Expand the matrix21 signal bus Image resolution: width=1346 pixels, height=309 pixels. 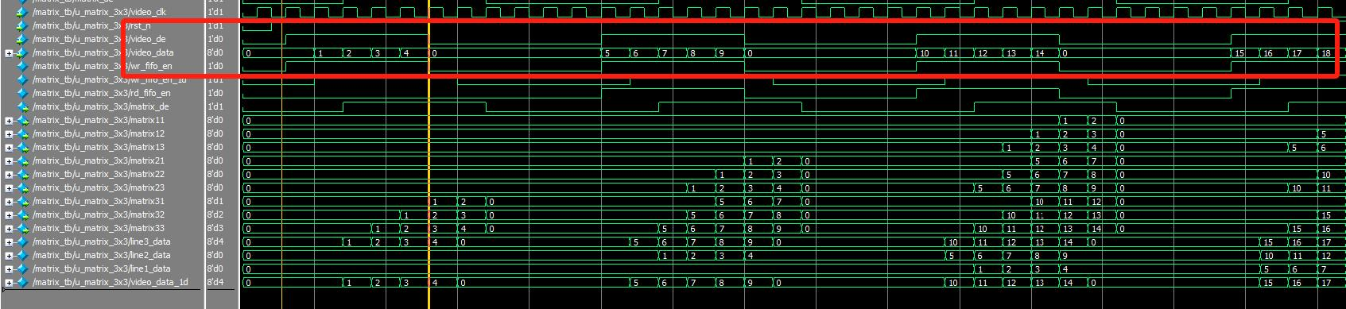9,161
